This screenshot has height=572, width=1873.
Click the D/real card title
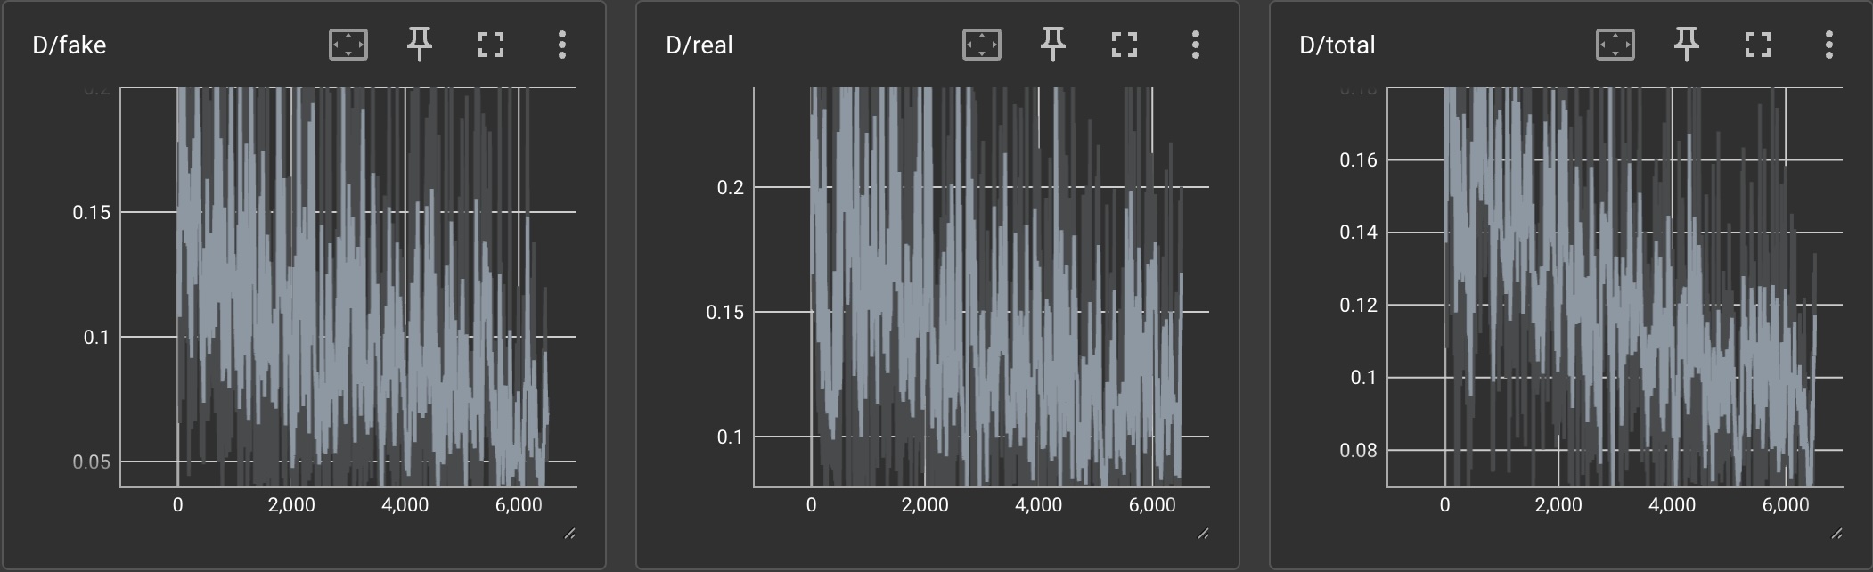[699, 45]
